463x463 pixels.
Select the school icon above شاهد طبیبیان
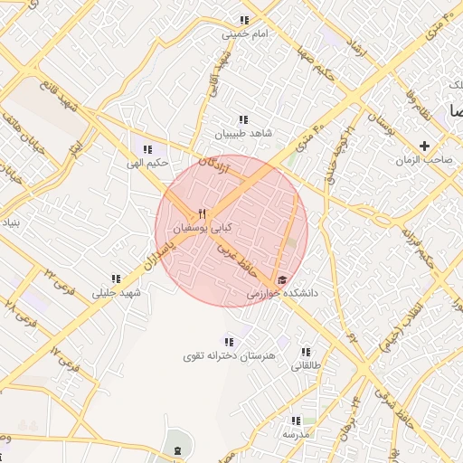tap(243, 120)
